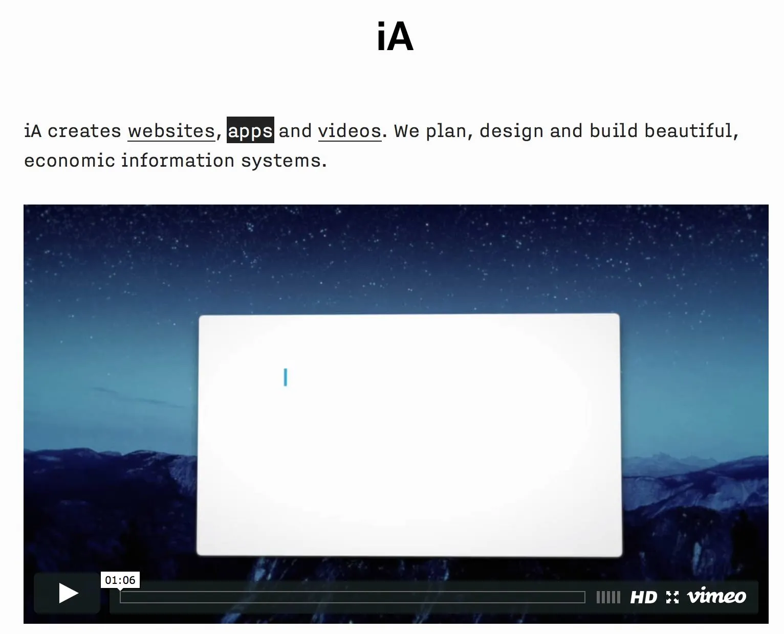784x634 pixels.
Task: Adjust the video volume bars
Action: click(x=608, y=597)
